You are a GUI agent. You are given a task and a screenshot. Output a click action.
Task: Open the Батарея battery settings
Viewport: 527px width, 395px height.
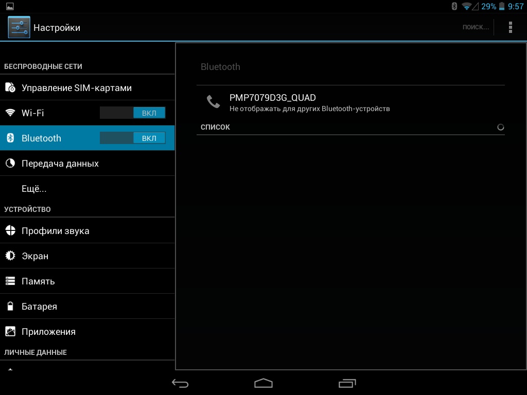tap(39, 307)
